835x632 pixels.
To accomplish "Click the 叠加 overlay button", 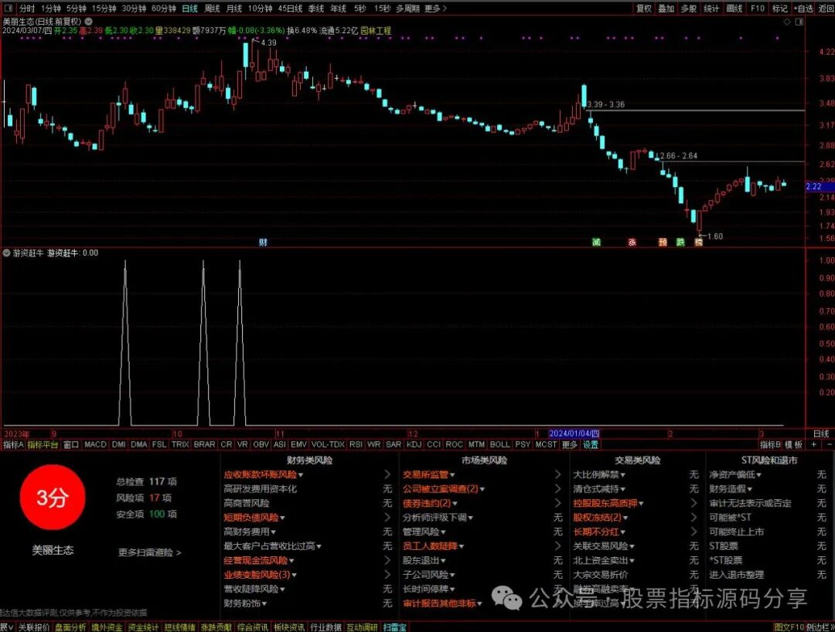I will (x=666, y=8).
